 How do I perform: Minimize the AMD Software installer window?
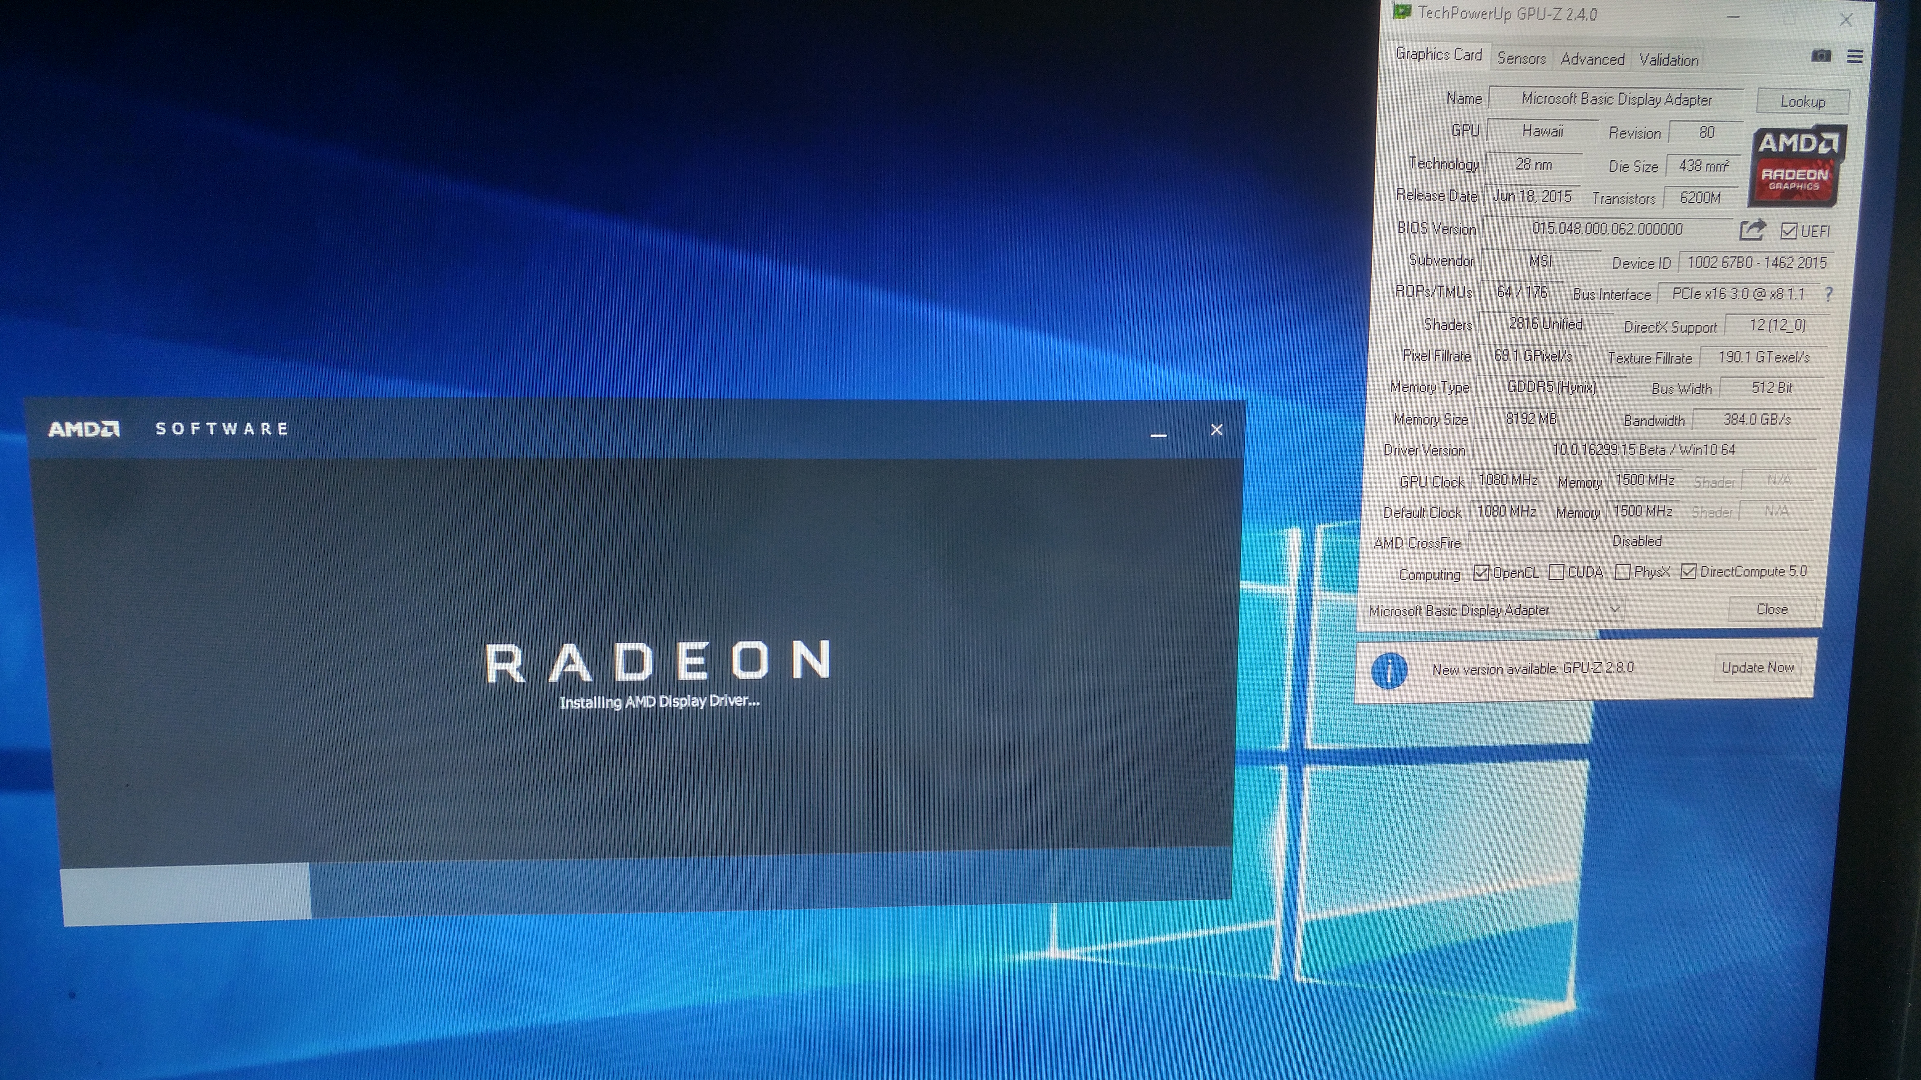pyautogui.click(x=1158, y=434)
